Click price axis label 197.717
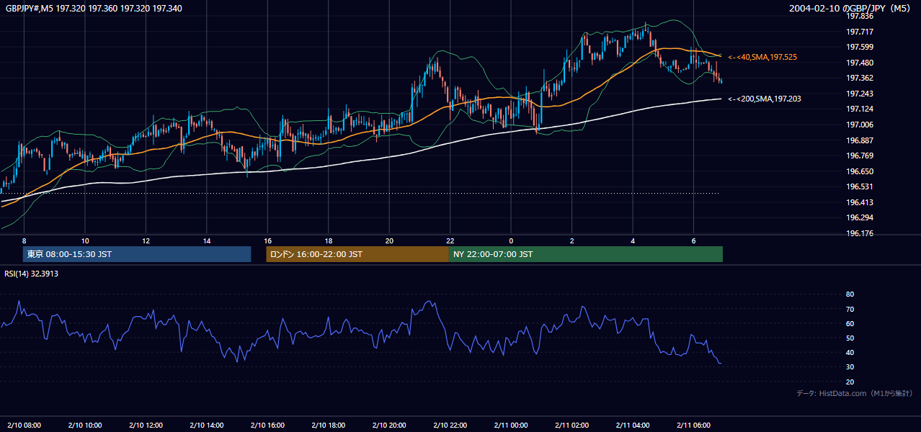The width and height of the screenshot is (921, 432). point(859,32)
